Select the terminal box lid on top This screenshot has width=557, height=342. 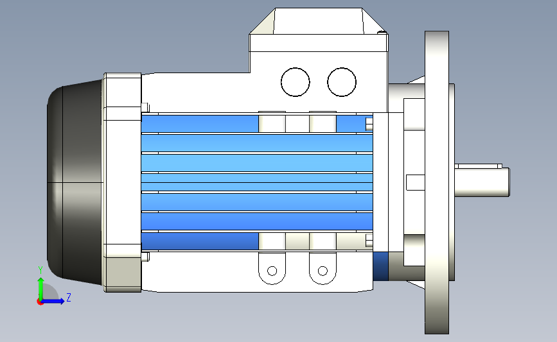tap(319, 30)
